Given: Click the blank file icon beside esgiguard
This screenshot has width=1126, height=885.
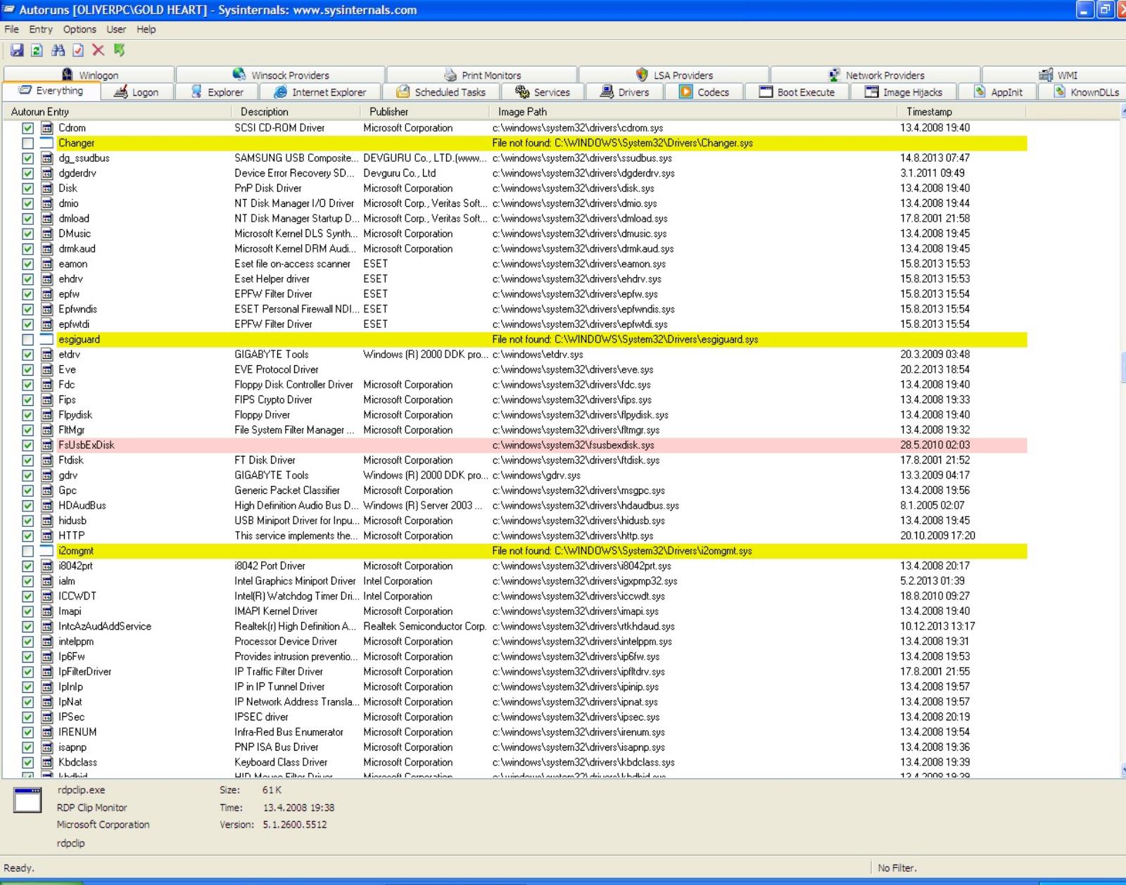Looking at the screenshot, I should 47,340.
